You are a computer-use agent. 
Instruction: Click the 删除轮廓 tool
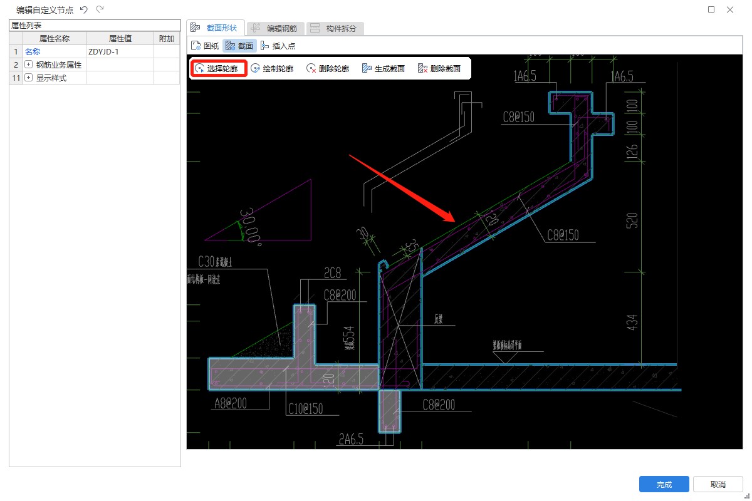(x=328, y=68)
